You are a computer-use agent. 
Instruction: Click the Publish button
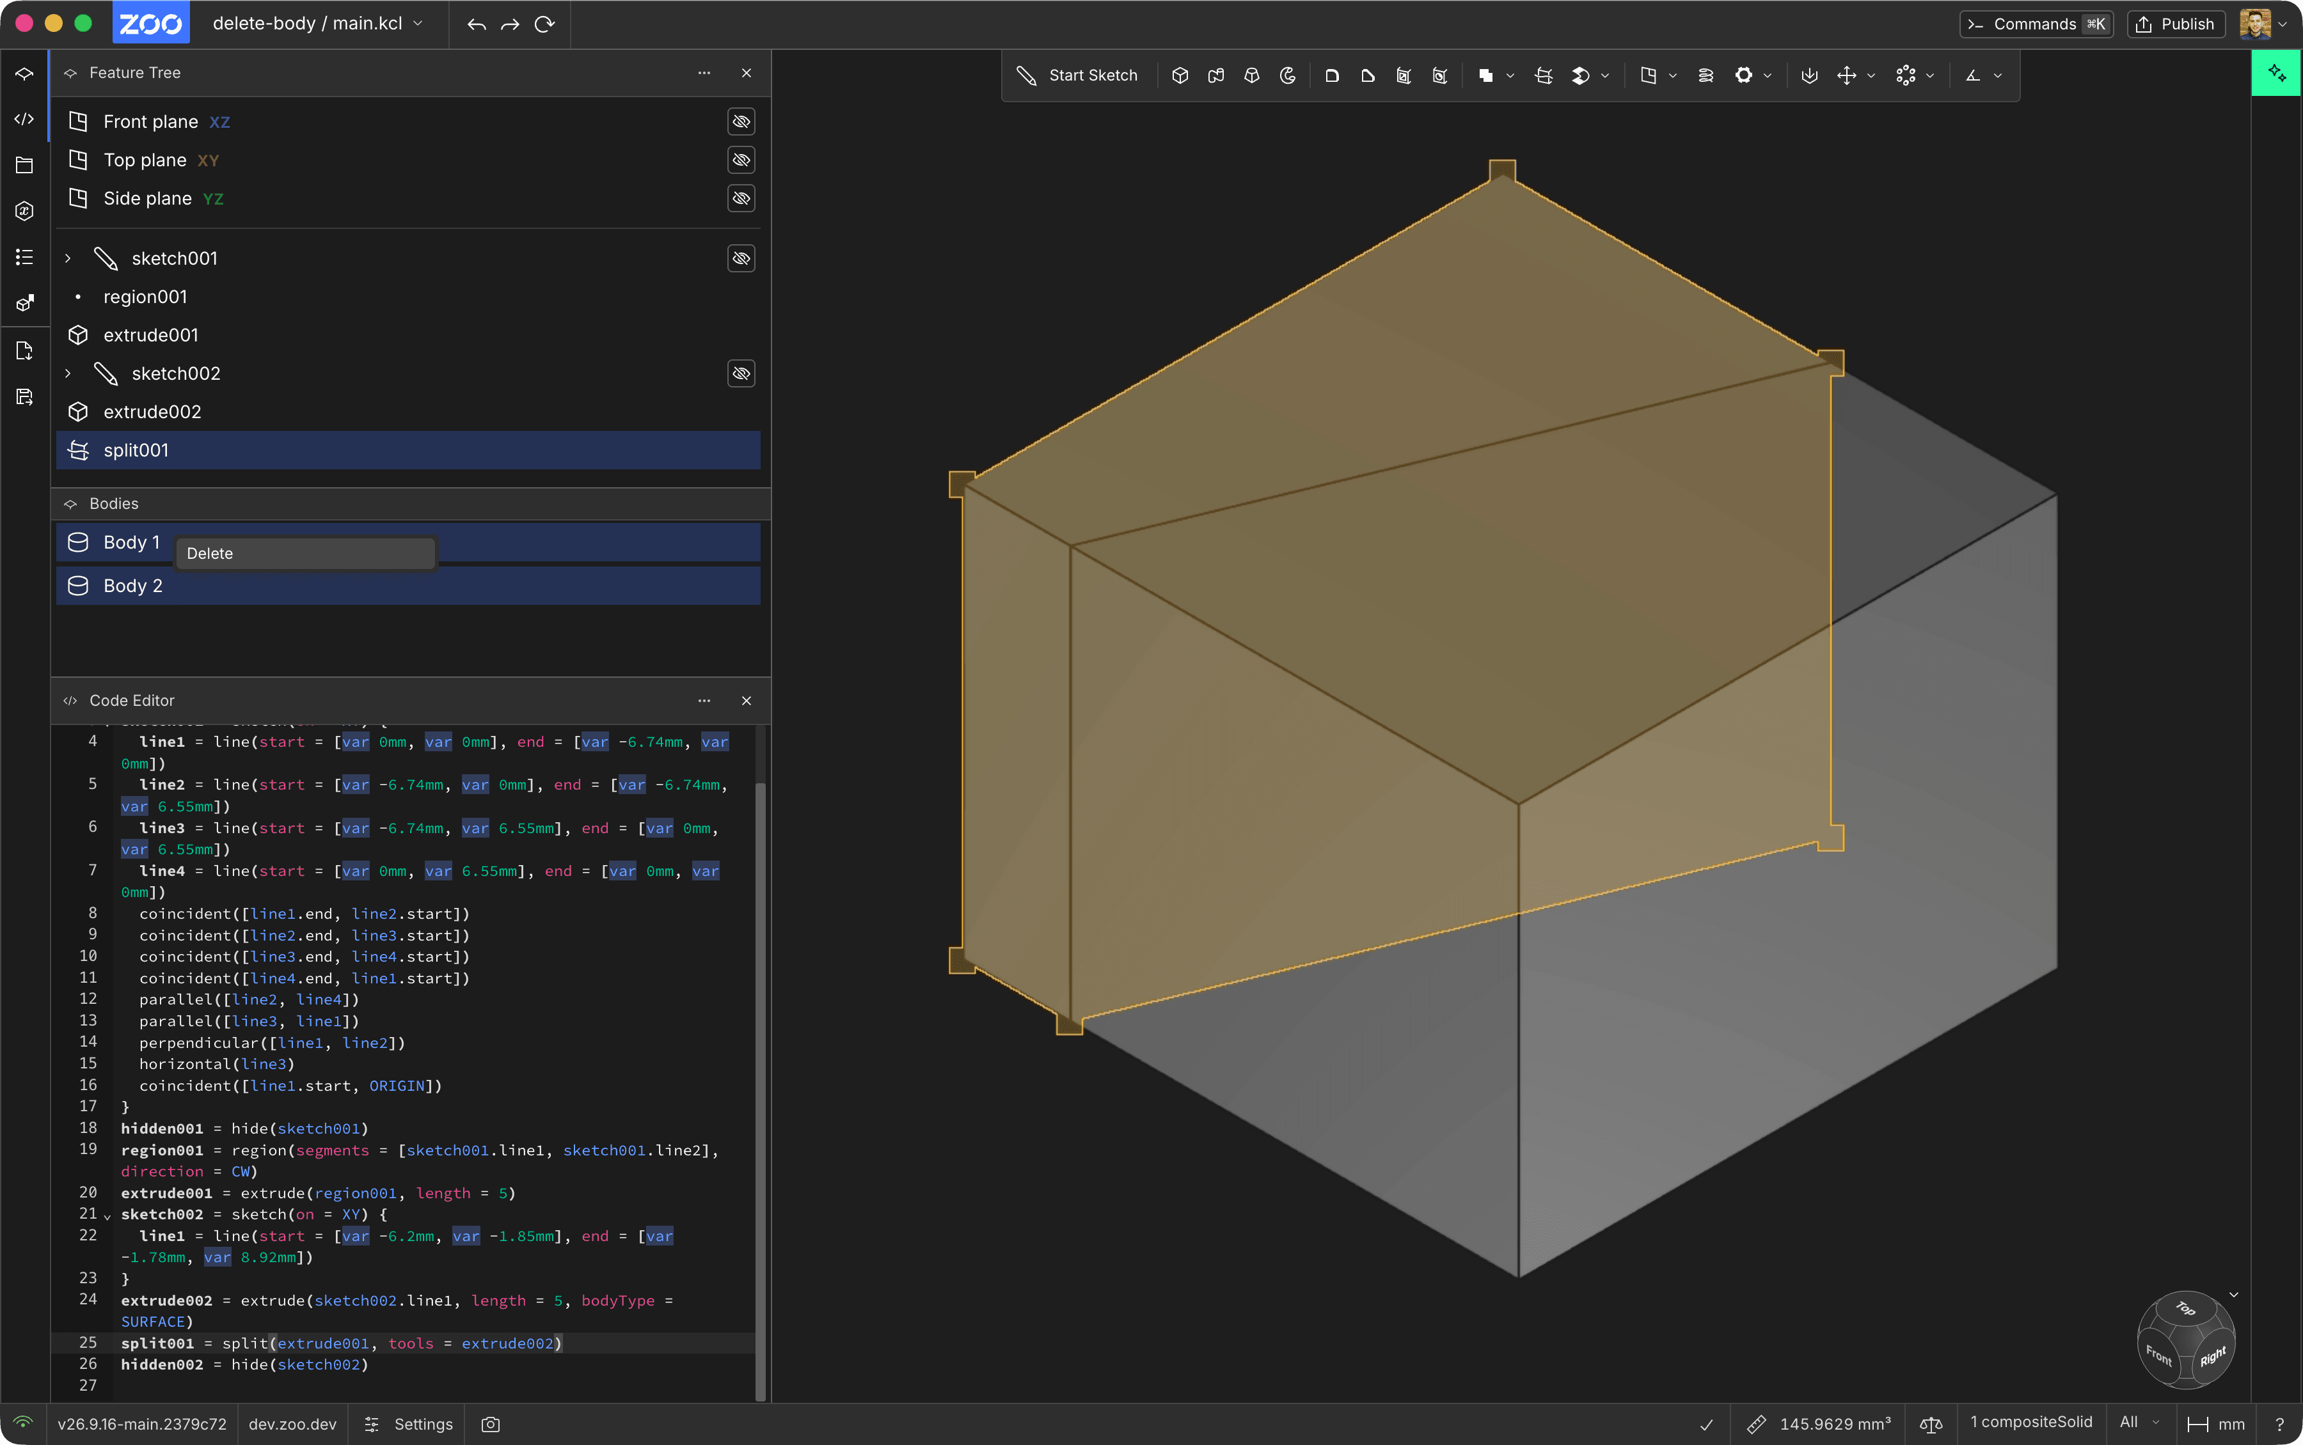pos(2176,24)
